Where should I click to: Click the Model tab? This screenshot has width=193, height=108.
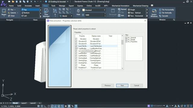[x=15, y=103]
